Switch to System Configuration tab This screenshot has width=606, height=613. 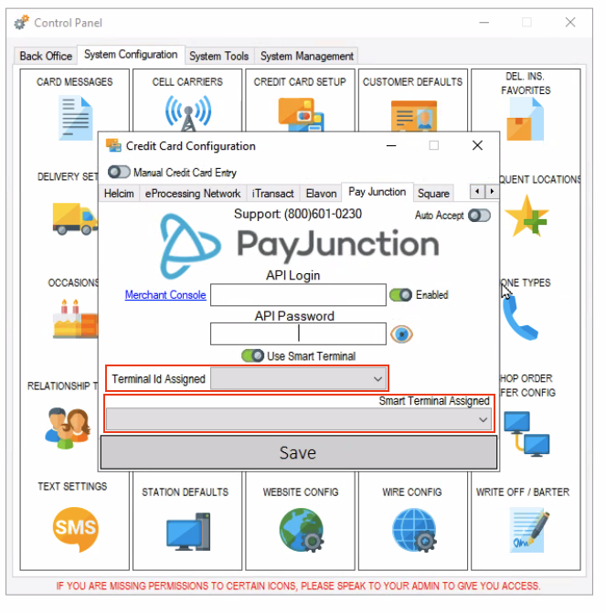point(131,54)
